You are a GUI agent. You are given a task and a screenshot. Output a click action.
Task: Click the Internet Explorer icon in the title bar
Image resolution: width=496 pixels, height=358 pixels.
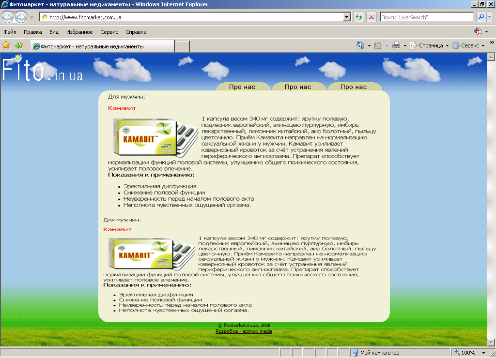coord(4,4)
